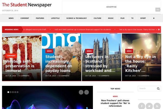The image size is (163, 109).
Task: Select fourth slider pagination dot
Action: click(x=15, y=92)
